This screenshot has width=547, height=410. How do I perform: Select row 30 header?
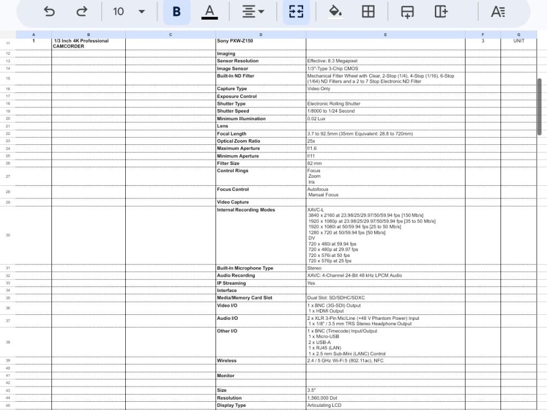8,235
